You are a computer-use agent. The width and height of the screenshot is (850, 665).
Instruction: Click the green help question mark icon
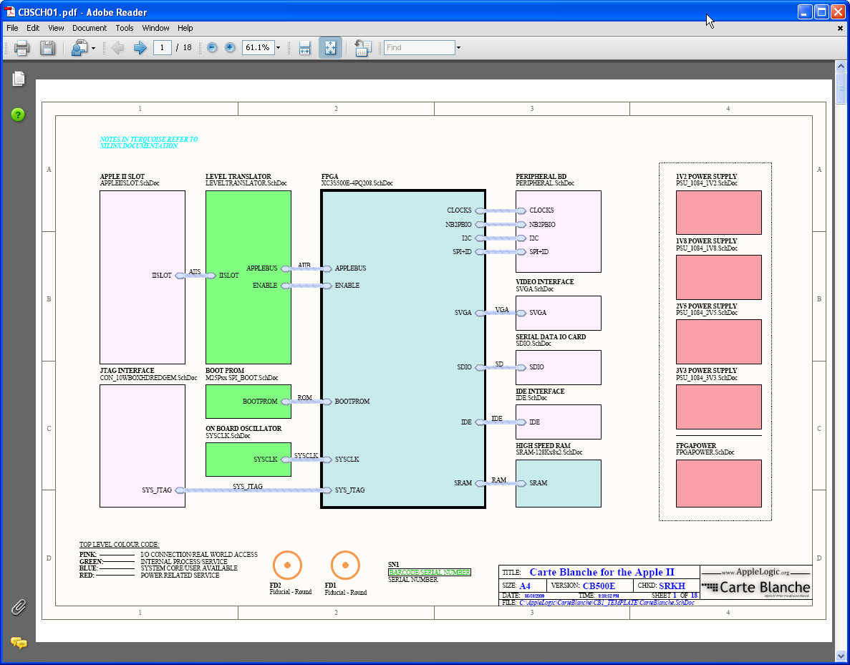pos(18,115)
